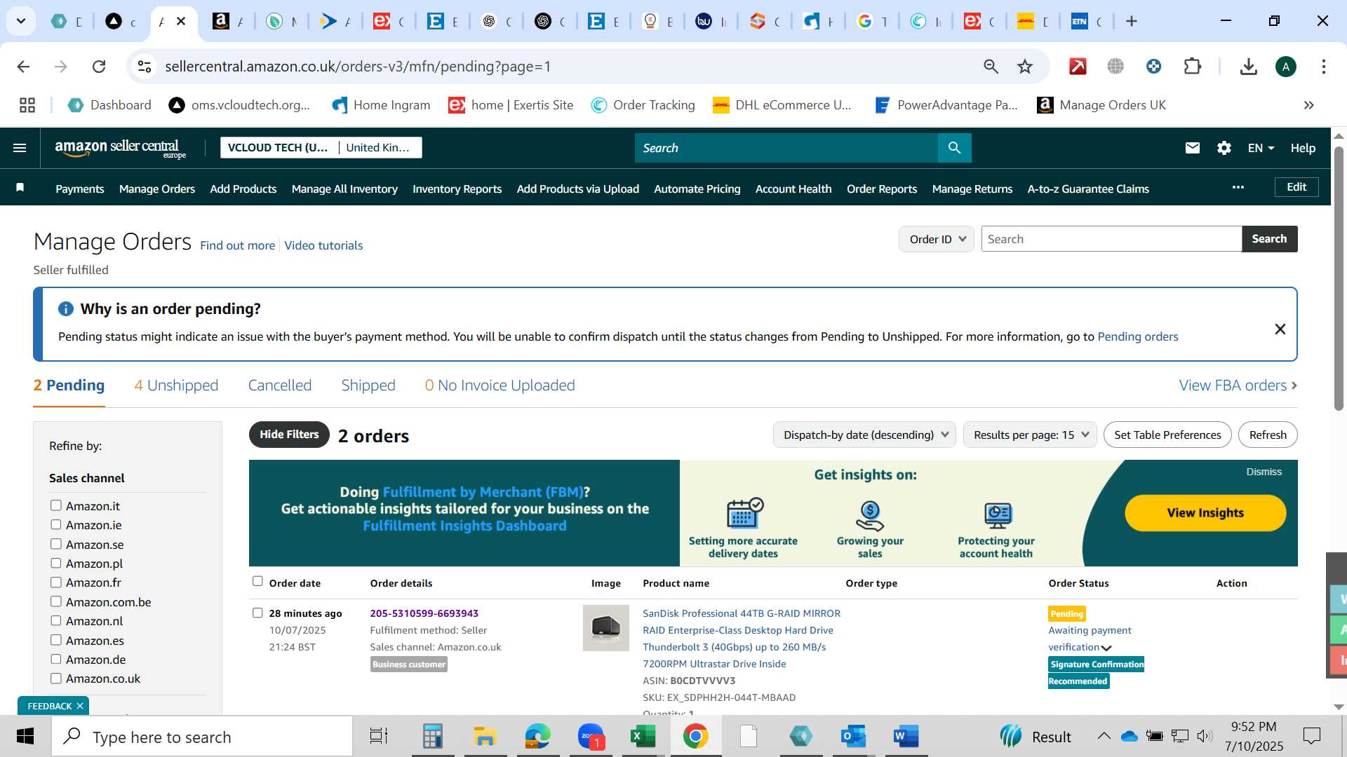Check the Amazon.it sales channel filter

[x=56, y=505]
